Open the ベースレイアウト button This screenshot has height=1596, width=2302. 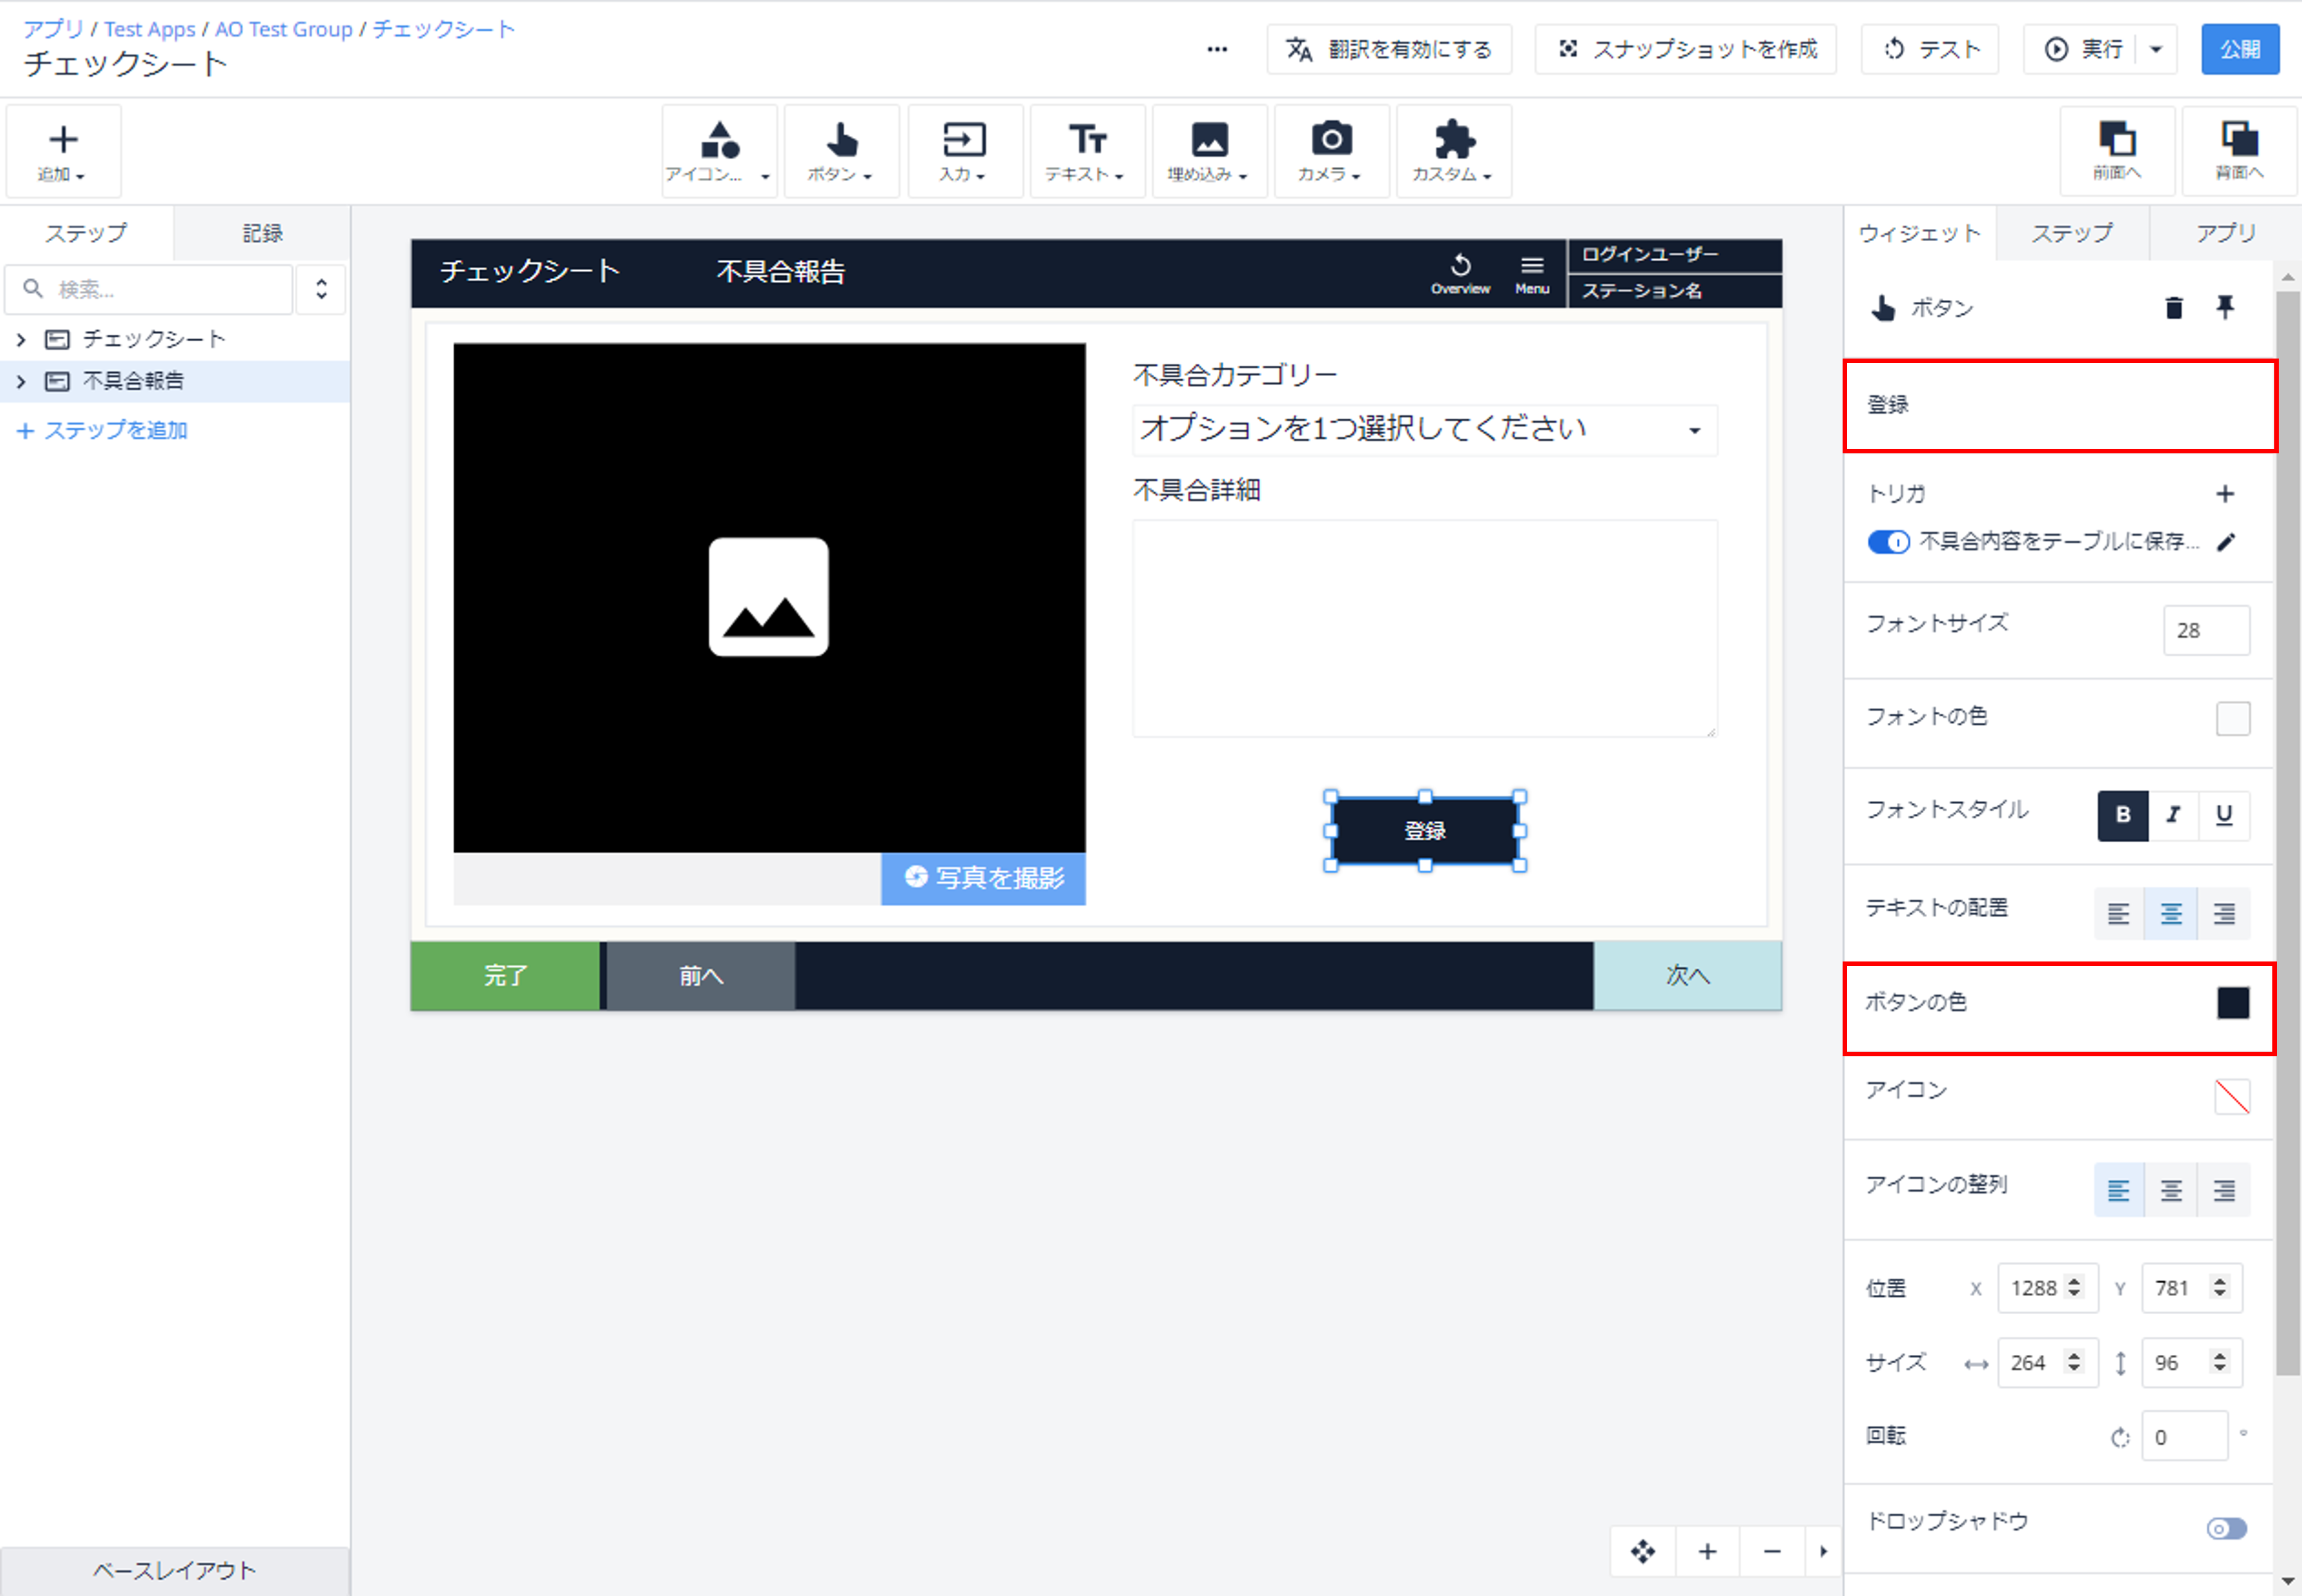(x=174, y=1570)
